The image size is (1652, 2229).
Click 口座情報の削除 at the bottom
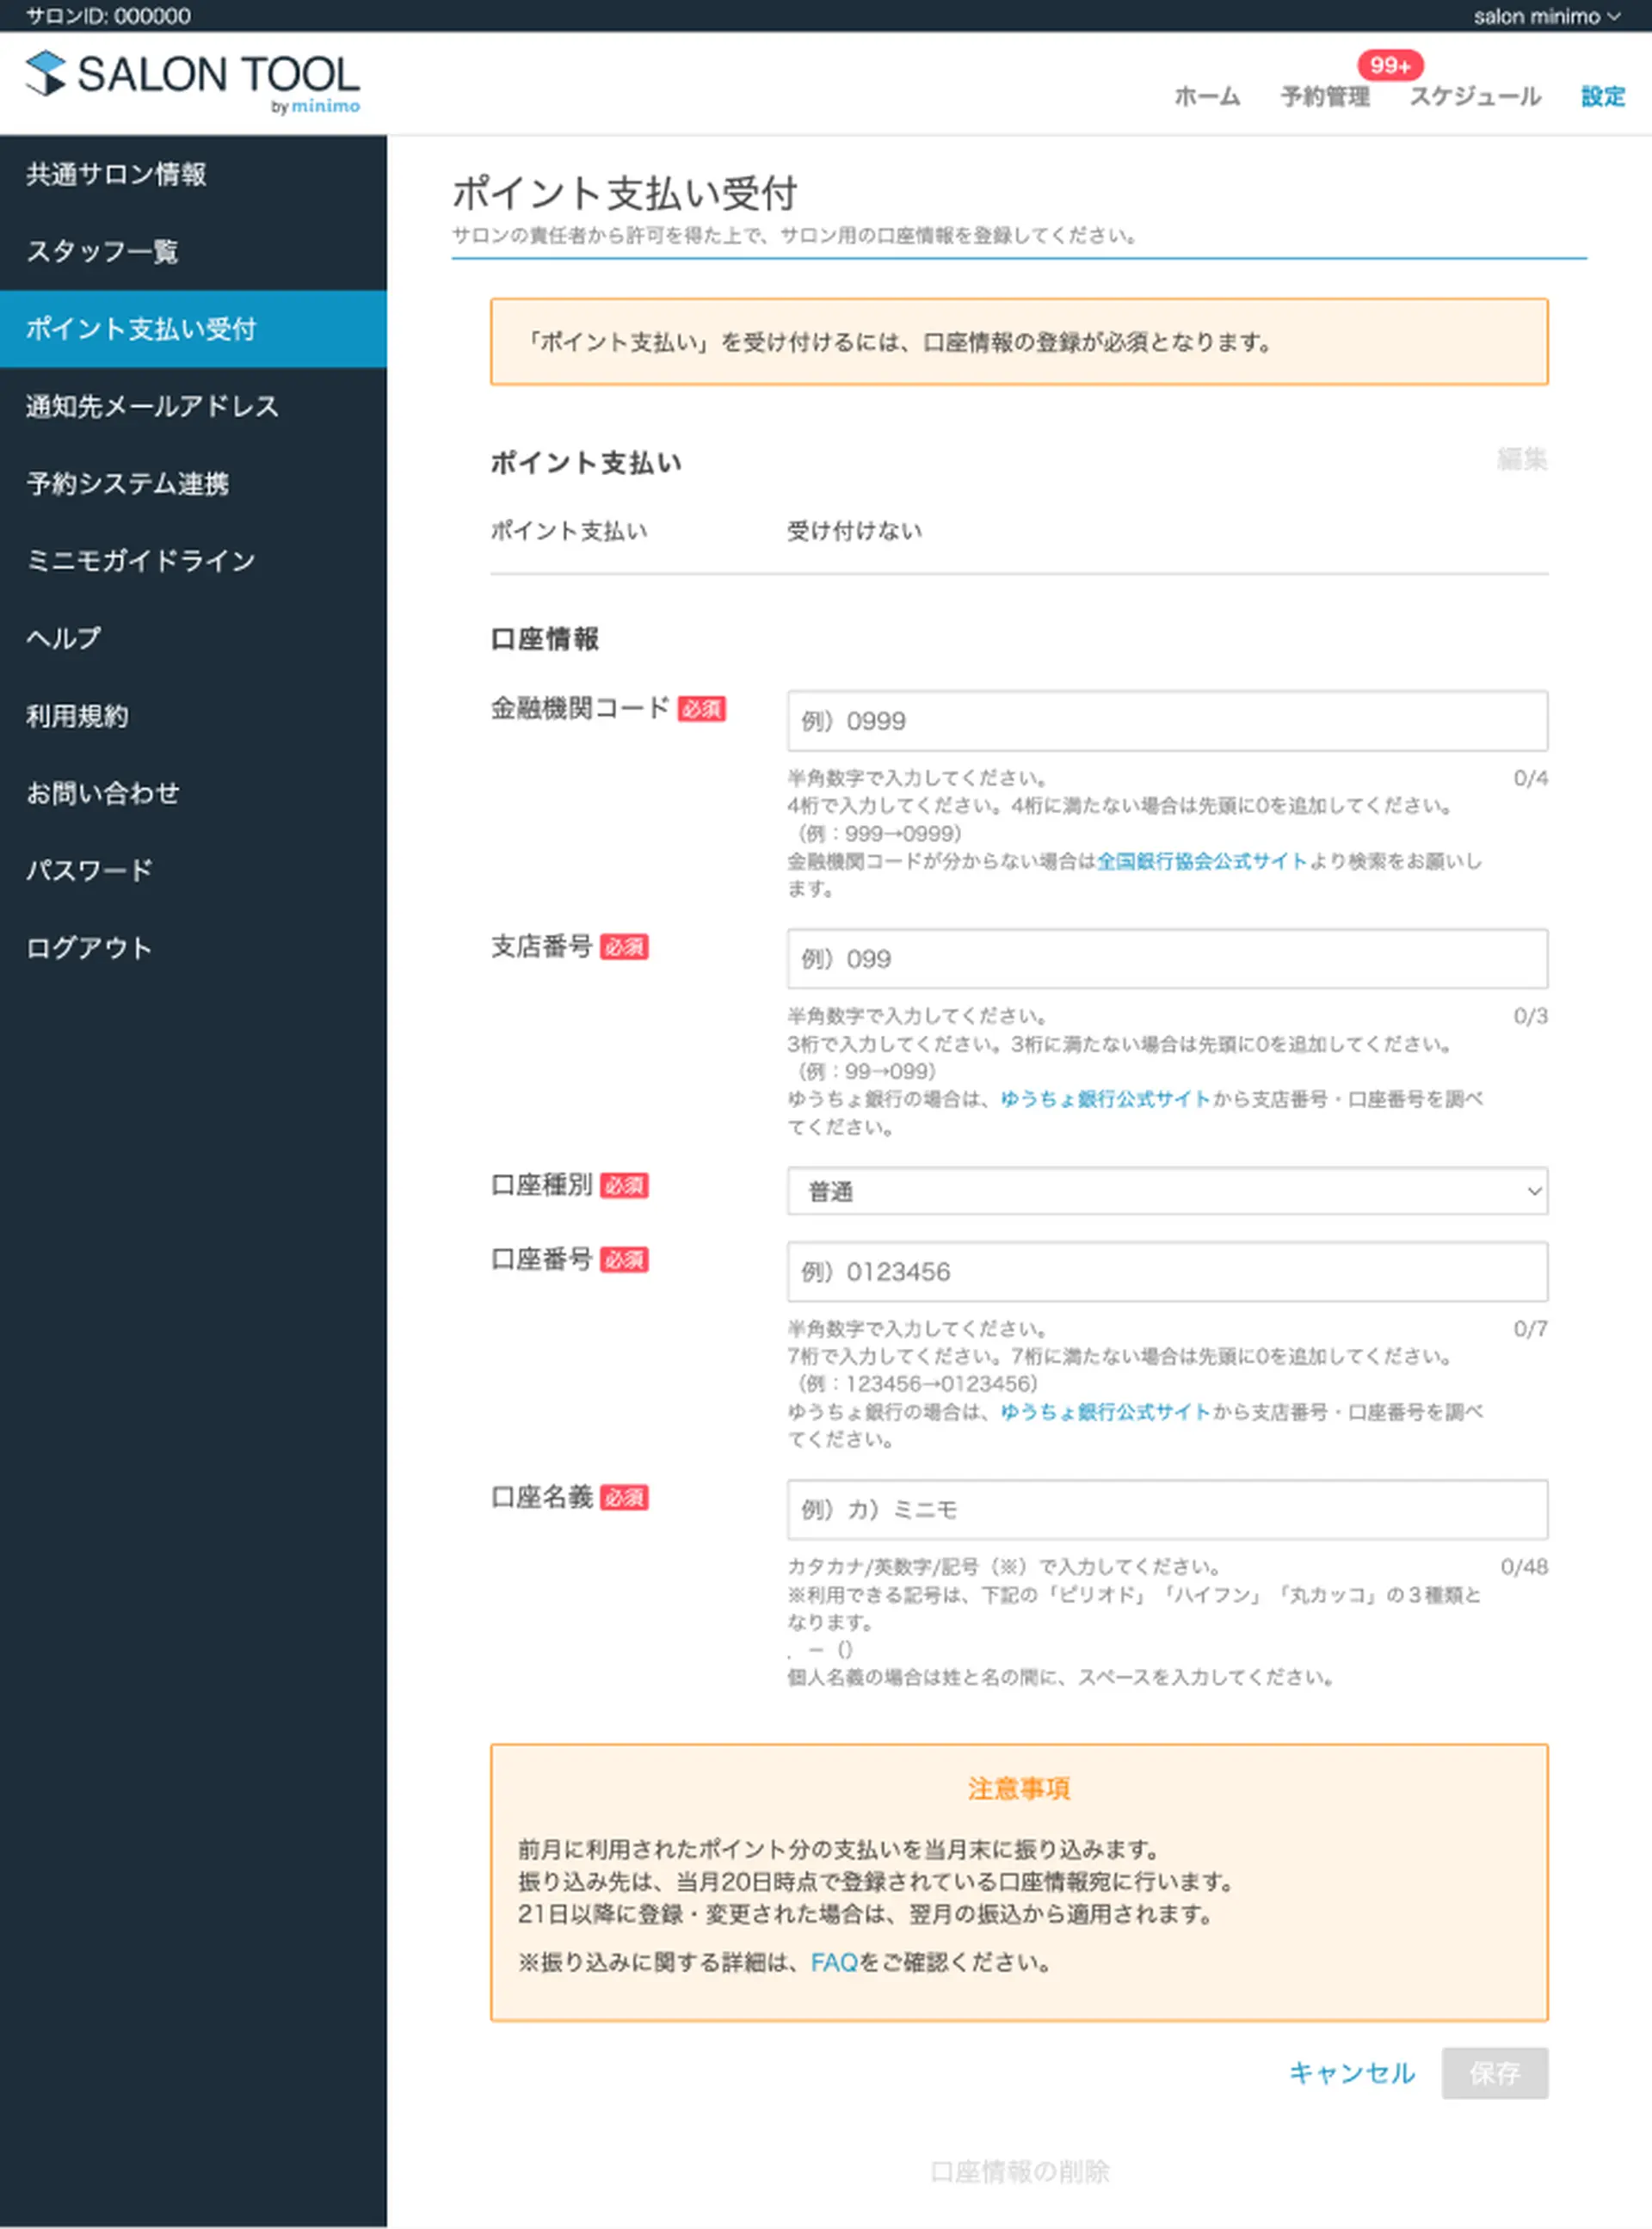coord(1023,2171)
